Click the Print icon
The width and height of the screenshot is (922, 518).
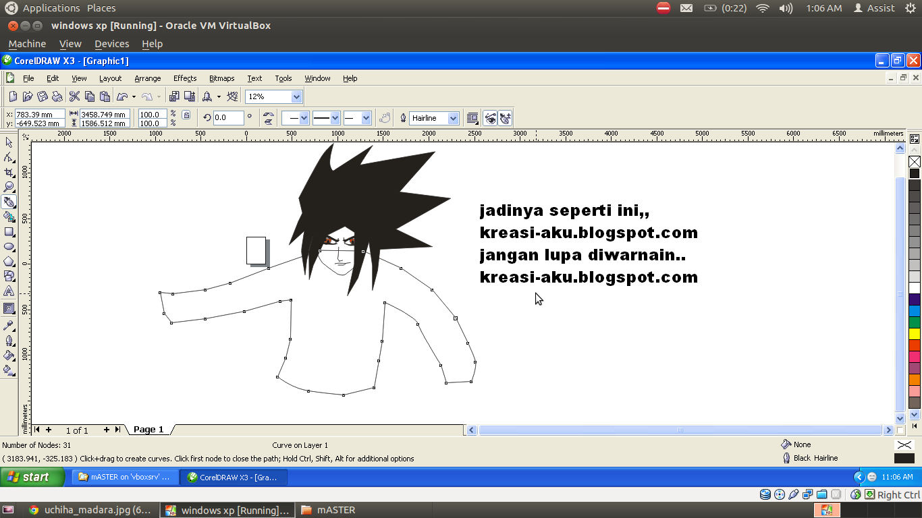57,96
